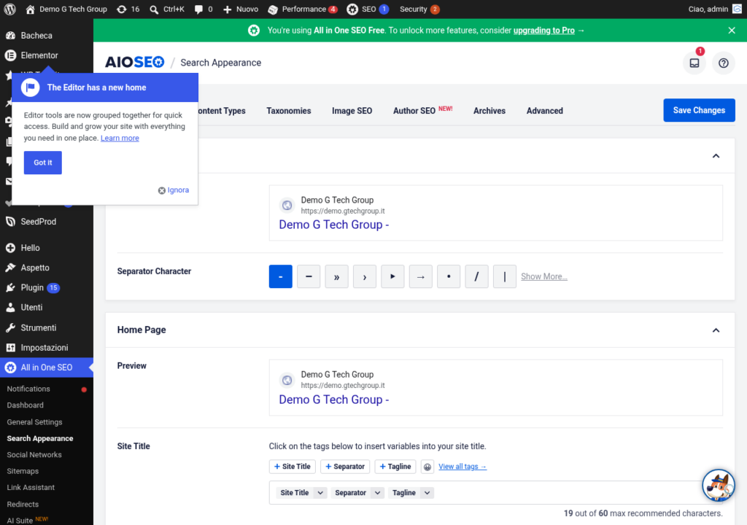Screen dimensions: 747x525
Task: Switch to Advanced tab
Action: click(544, 111)
